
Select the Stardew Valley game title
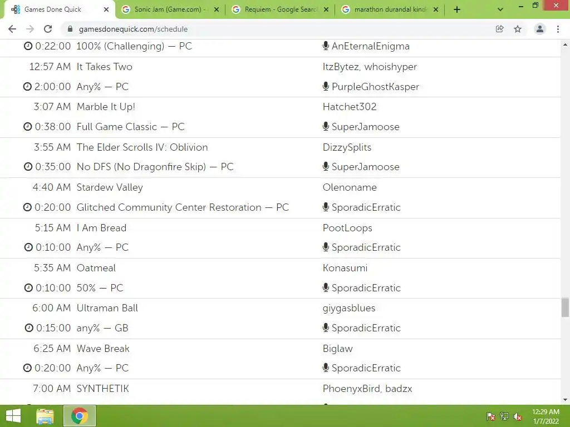[110, 188]
